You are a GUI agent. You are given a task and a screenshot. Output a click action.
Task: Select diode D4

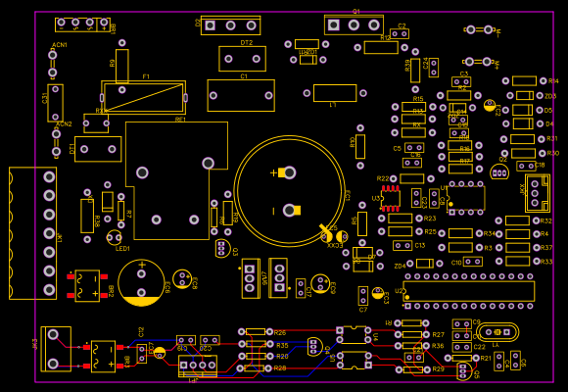[x=523, y=123]
